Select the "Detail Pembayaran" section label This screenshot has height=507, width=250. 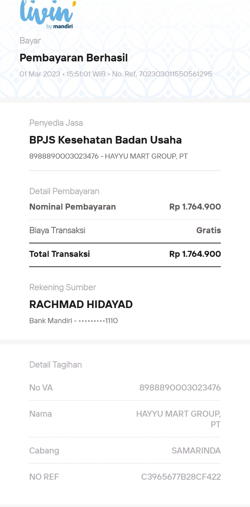pyautogui.click(x=64, y=191)
